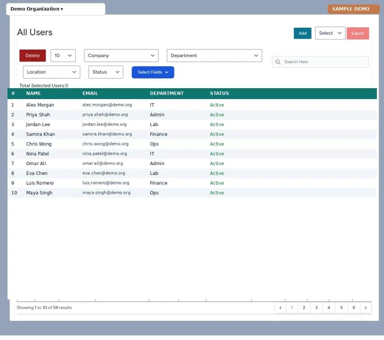Open the rows-per-page dropdown showing 10
The width and height of the screenshot is (384, 340).
click(x=63, y=56)
